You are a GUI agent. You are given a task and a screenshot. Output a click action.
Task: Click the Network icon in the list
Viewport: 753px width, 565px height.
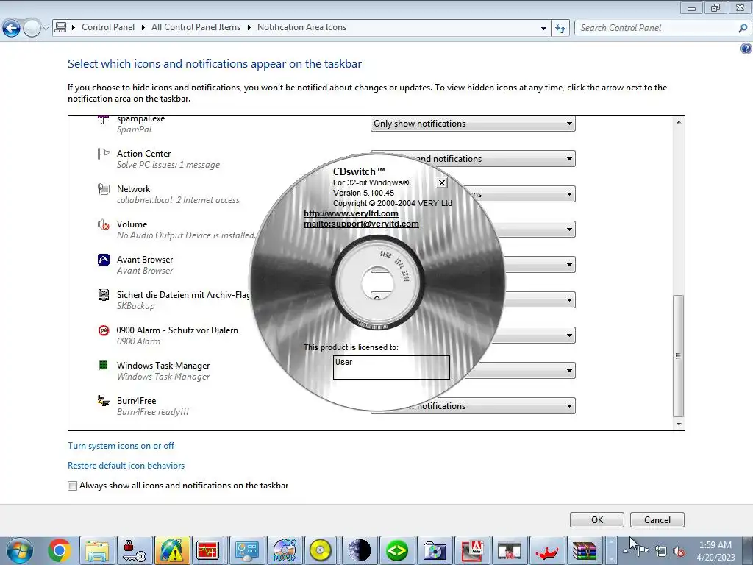103,189
